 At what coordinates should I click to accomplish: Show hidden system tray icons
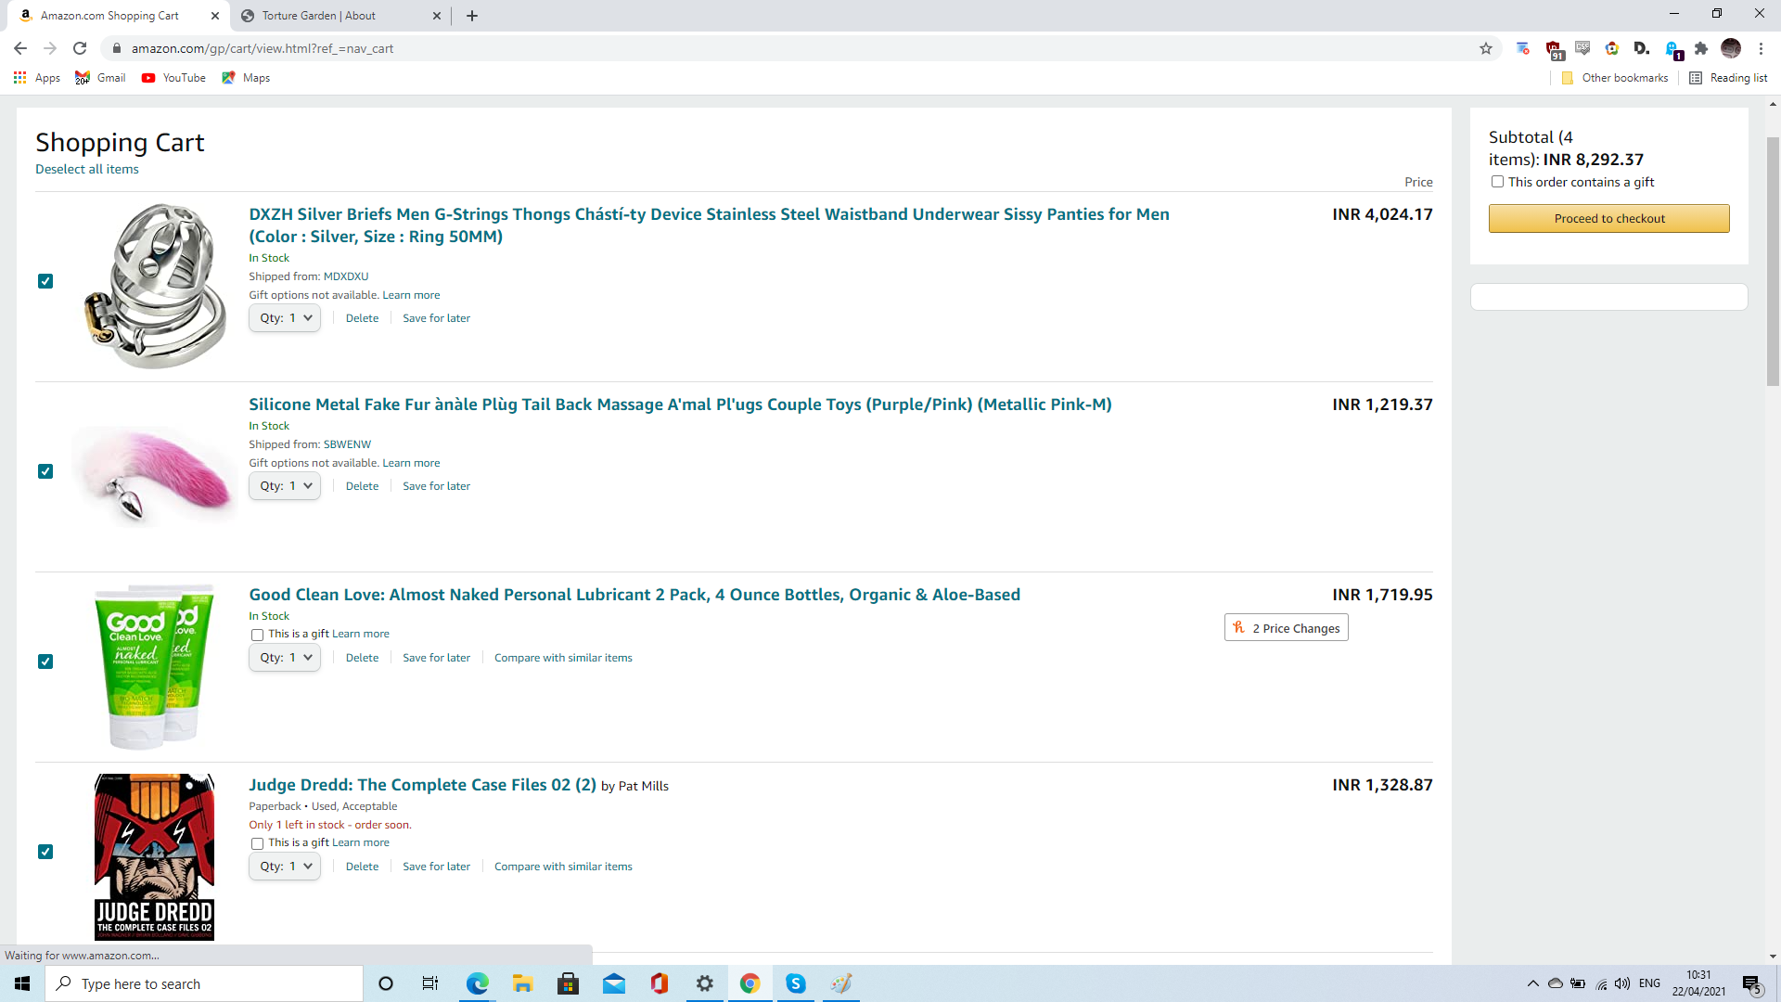pos(1532,983)
